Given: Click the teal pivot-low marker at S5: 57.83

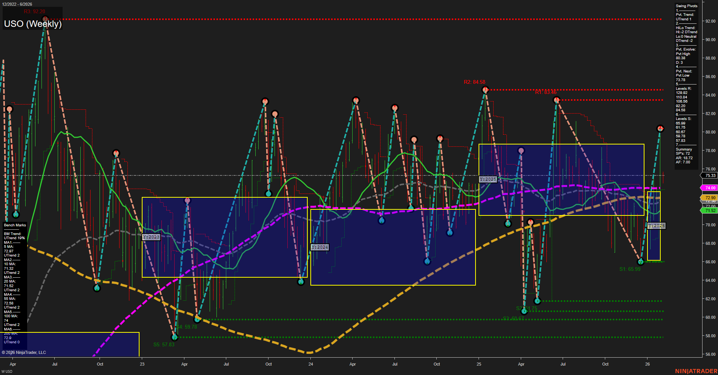Looking at the screenshot, I should click(174, 337).
